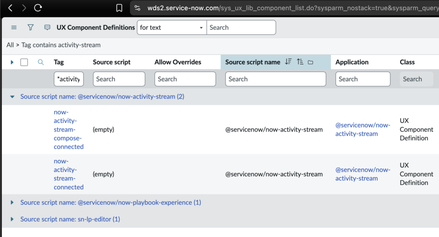Click the Allow Overrides column header
Screen dimensions: 439x237
click(x=177, y=62)
